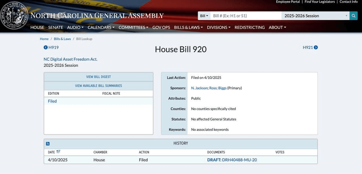Open the House page
This screenshot has height=174, width=362.
37,27
